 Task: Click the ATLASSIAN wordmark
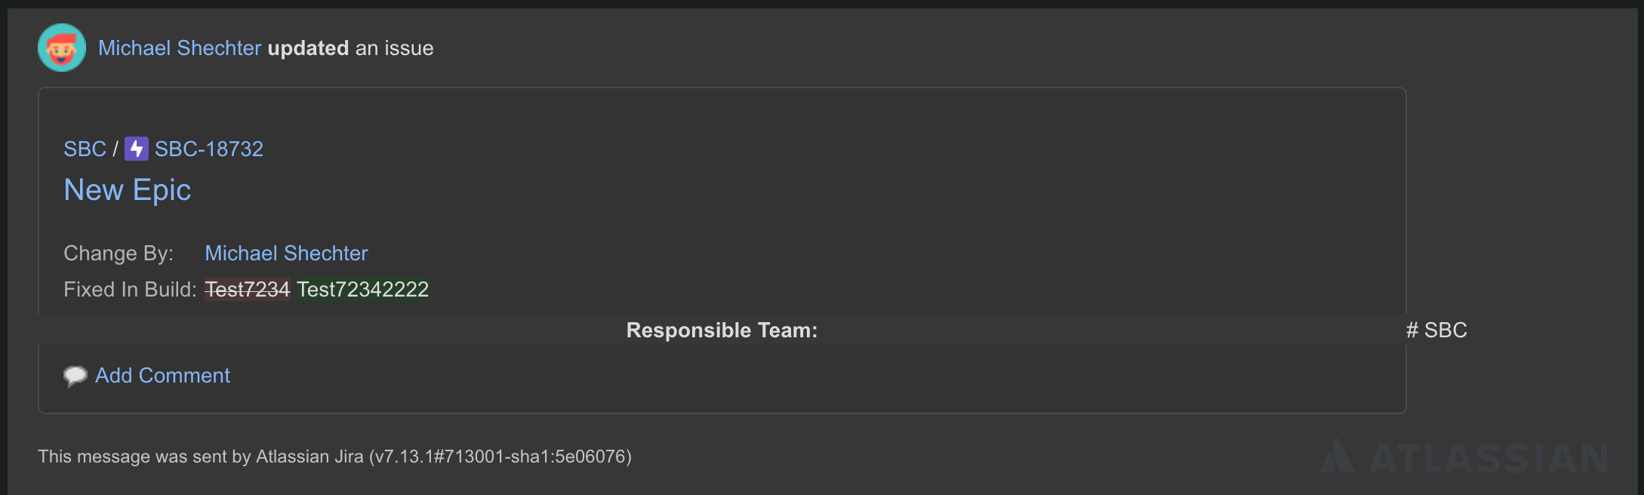coord(1489,459)
